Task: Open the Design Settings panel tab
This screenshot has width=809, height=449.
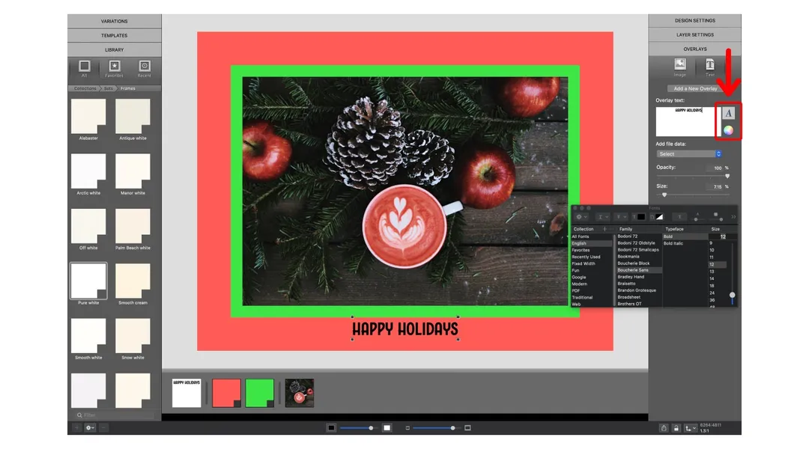Action: click(x=695, y=21)
